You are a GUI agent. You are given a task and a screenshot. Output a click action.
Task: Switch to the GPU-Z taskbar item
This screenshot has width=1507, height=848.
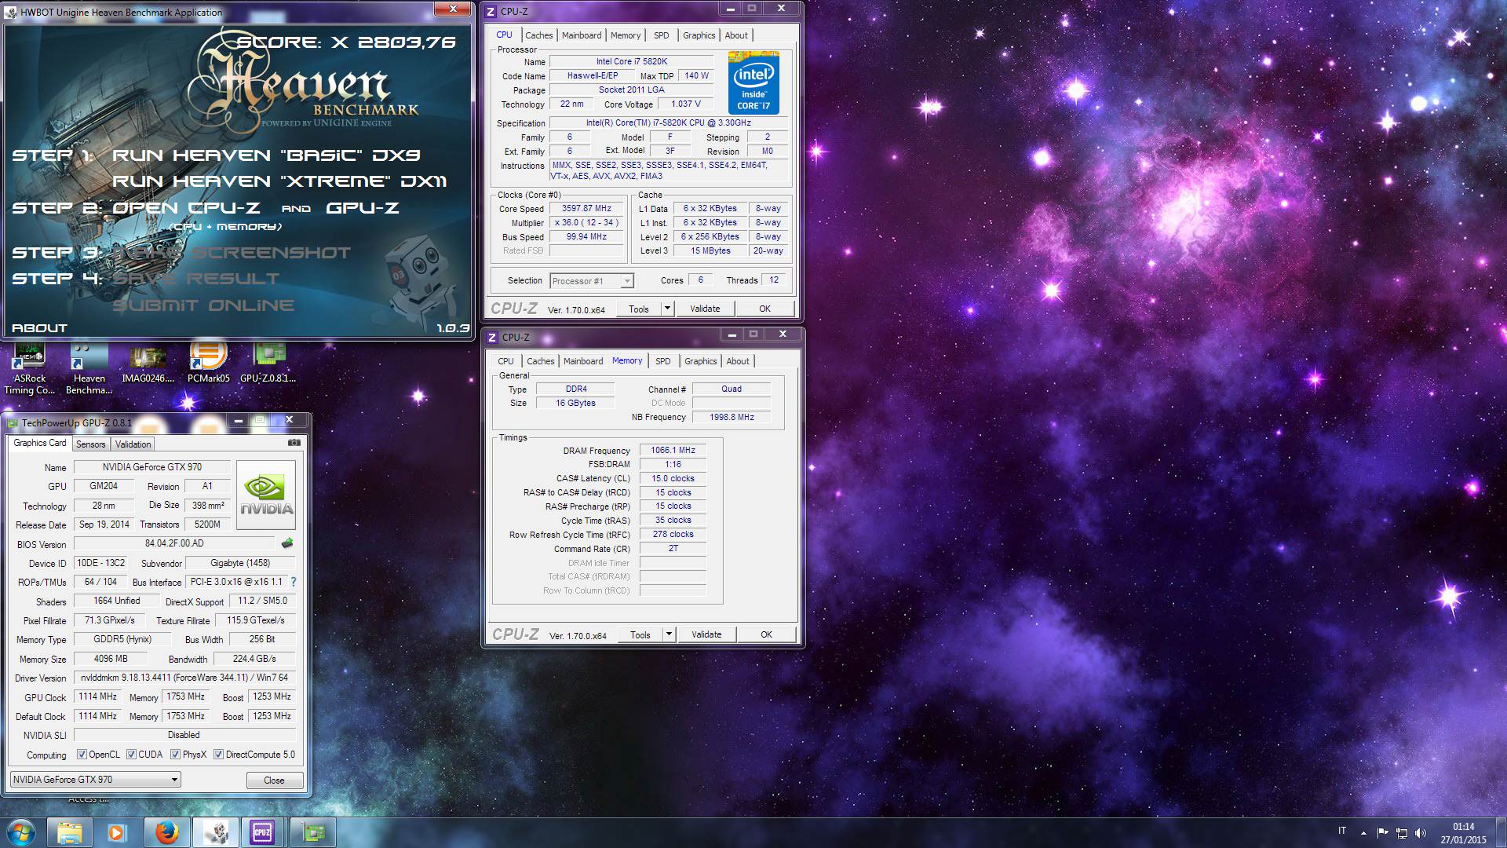312,832
